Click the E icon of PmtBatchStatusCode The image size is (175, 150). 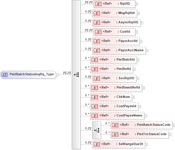click(x=115, y=125)
